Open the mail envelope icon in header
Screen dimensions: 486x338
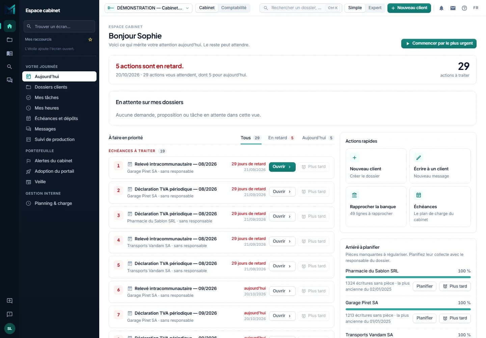click(453, 8)
